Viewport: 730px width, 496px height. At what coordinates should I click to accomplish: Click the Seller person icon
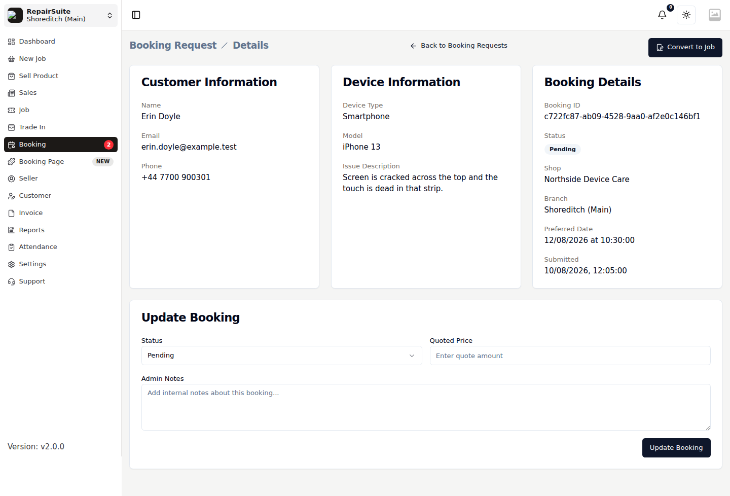point(11,179)
